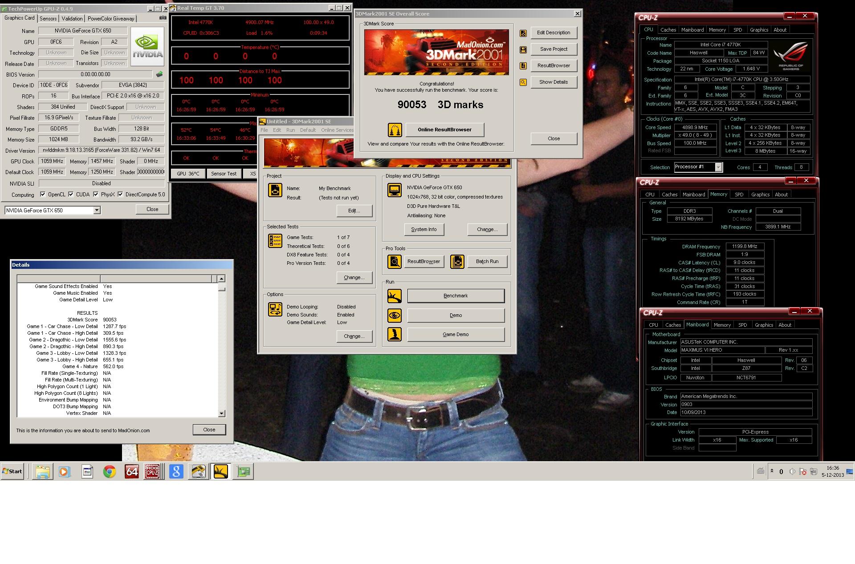Image resolution: width=855 pixels, height=564 pixels.
Task: Open the PowerColor Giveaway tab
Action: [111, 19]
